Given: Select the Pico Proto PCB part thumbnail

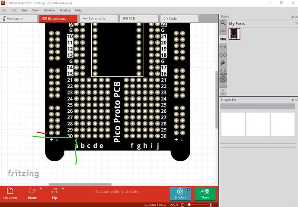Looking at the screenshot, I should click(234, 34).
